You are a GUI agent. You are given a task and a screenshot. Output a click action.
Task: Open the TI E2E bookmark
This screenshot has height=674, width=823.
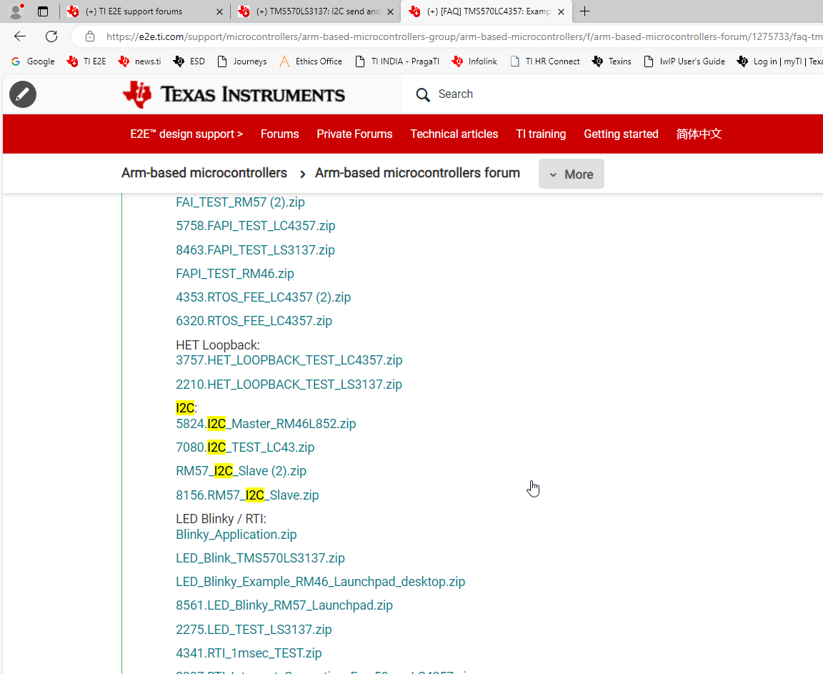coord(86,61)
